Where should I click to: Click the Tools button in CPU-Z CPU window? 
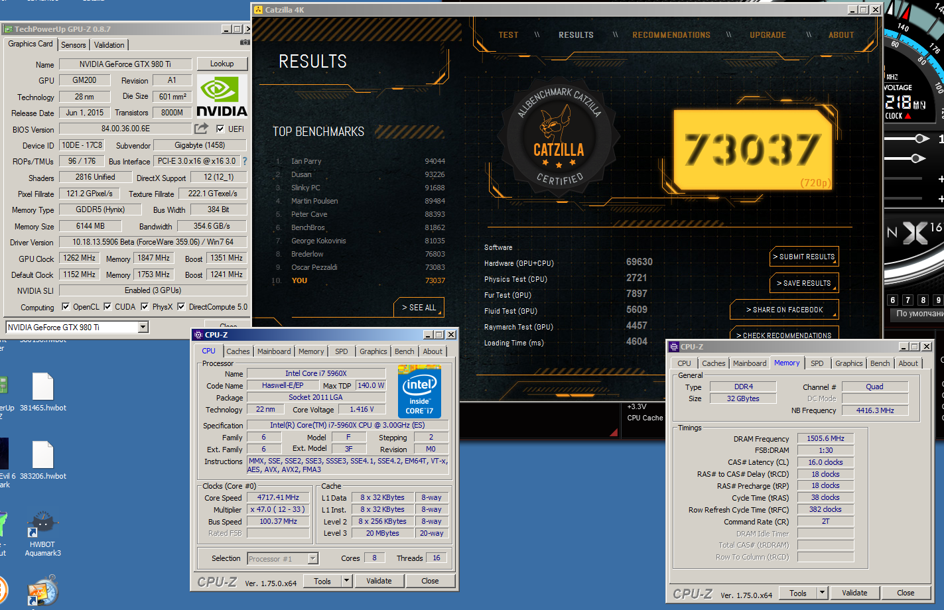tap(322, 581)
